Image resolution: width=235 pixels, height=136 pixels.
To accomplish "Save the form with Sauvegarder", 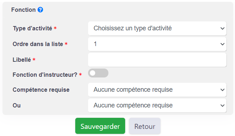I will click(100, 126).
